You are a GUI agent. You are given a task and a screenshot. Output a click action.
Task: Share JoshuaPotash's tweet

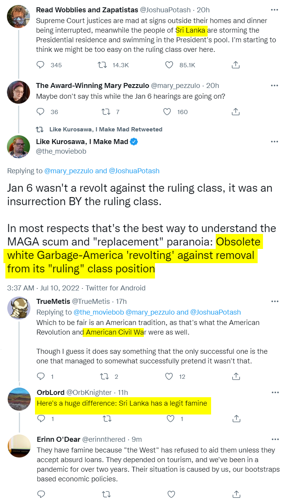236,65
